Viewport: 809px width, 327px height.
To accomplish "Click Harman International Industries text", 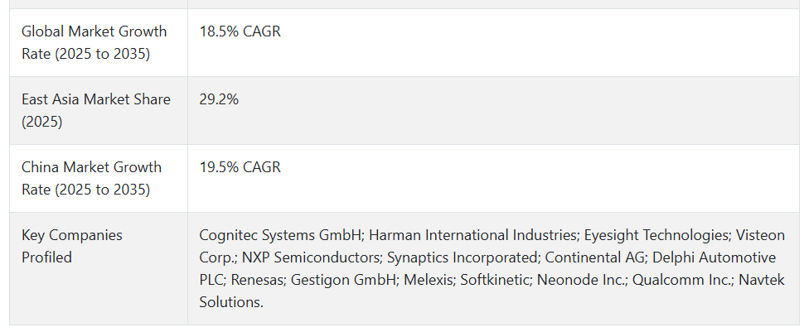I will pyautogui.click(x=473, y=235).
